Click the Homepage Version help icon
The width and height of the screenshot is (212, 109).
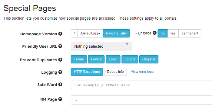click(x=60, y=34)
